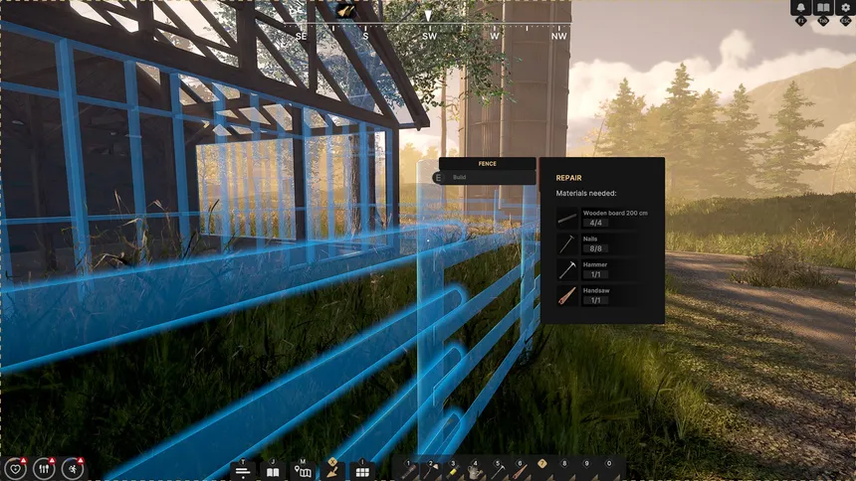Viewport: 856px width, 481px height.
Task: Check the hunger fork-and-knife indicator
Action: coord(44,468)
